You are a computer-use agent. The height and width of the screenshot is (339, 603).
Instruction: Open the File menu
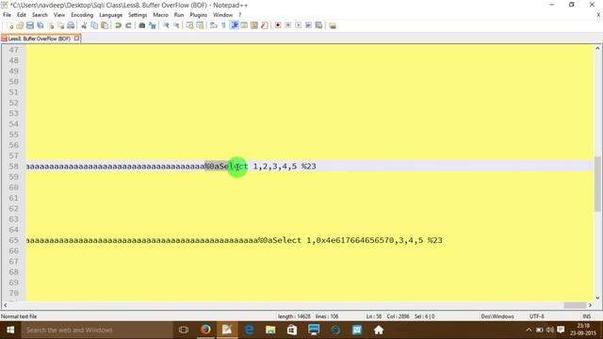tap(7, 15)
